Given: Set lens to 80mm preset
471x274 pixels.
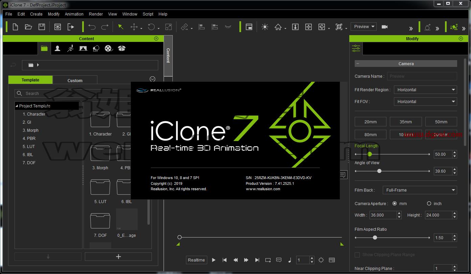Looking at the screenshot, I should pyautogui.click(x=371, y=134).
